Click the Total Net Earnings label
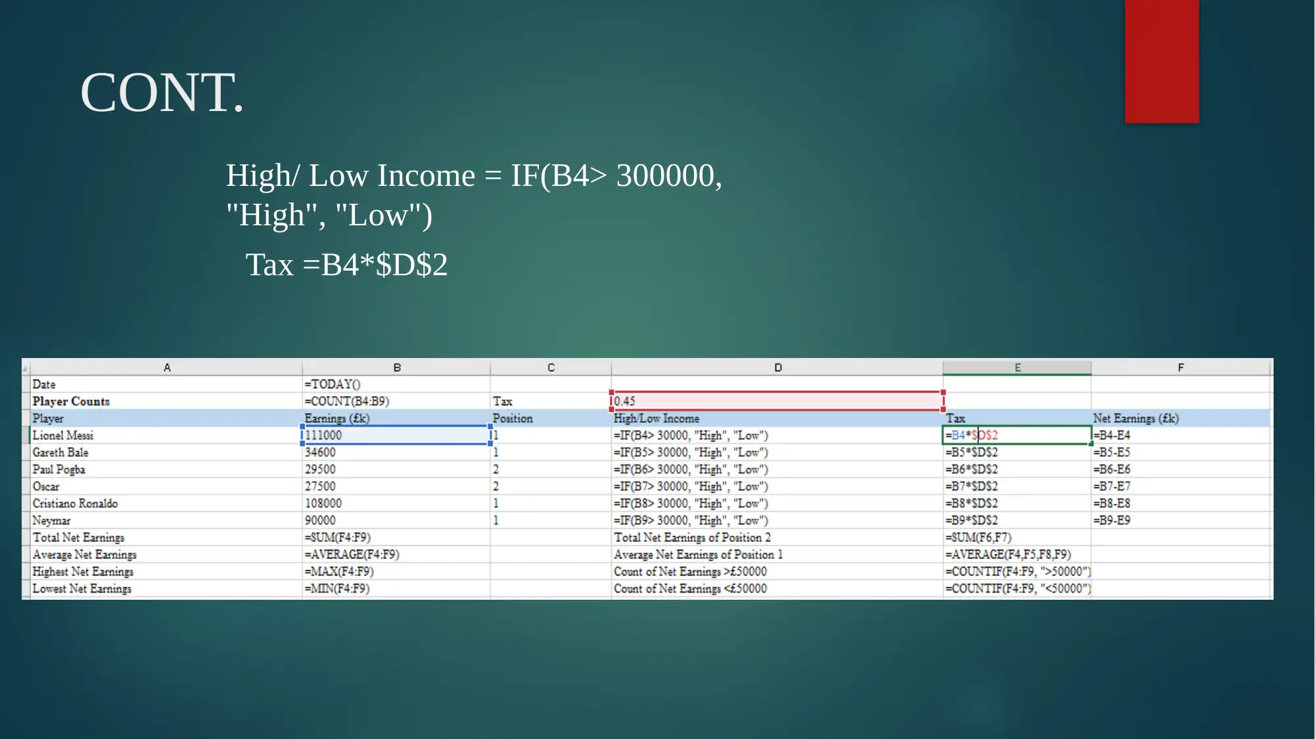1315x739 pixels. click(166, 538)
